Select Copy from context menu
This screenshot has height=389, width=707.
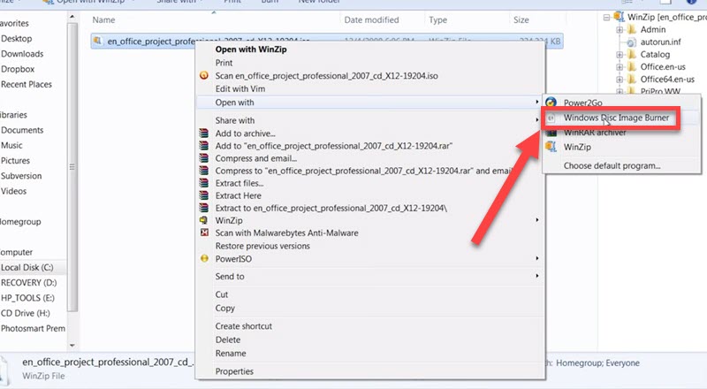(x=225, y=309)
